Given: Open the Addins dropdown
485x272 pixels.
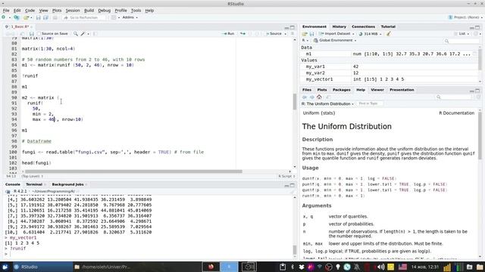Looking at the screenshot, I should coord(130,17).
